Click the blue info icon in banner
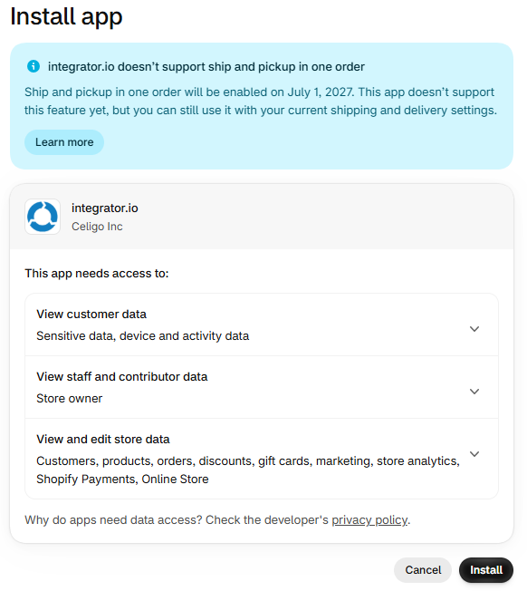527x591 pixels. click(x=34, y=66)
